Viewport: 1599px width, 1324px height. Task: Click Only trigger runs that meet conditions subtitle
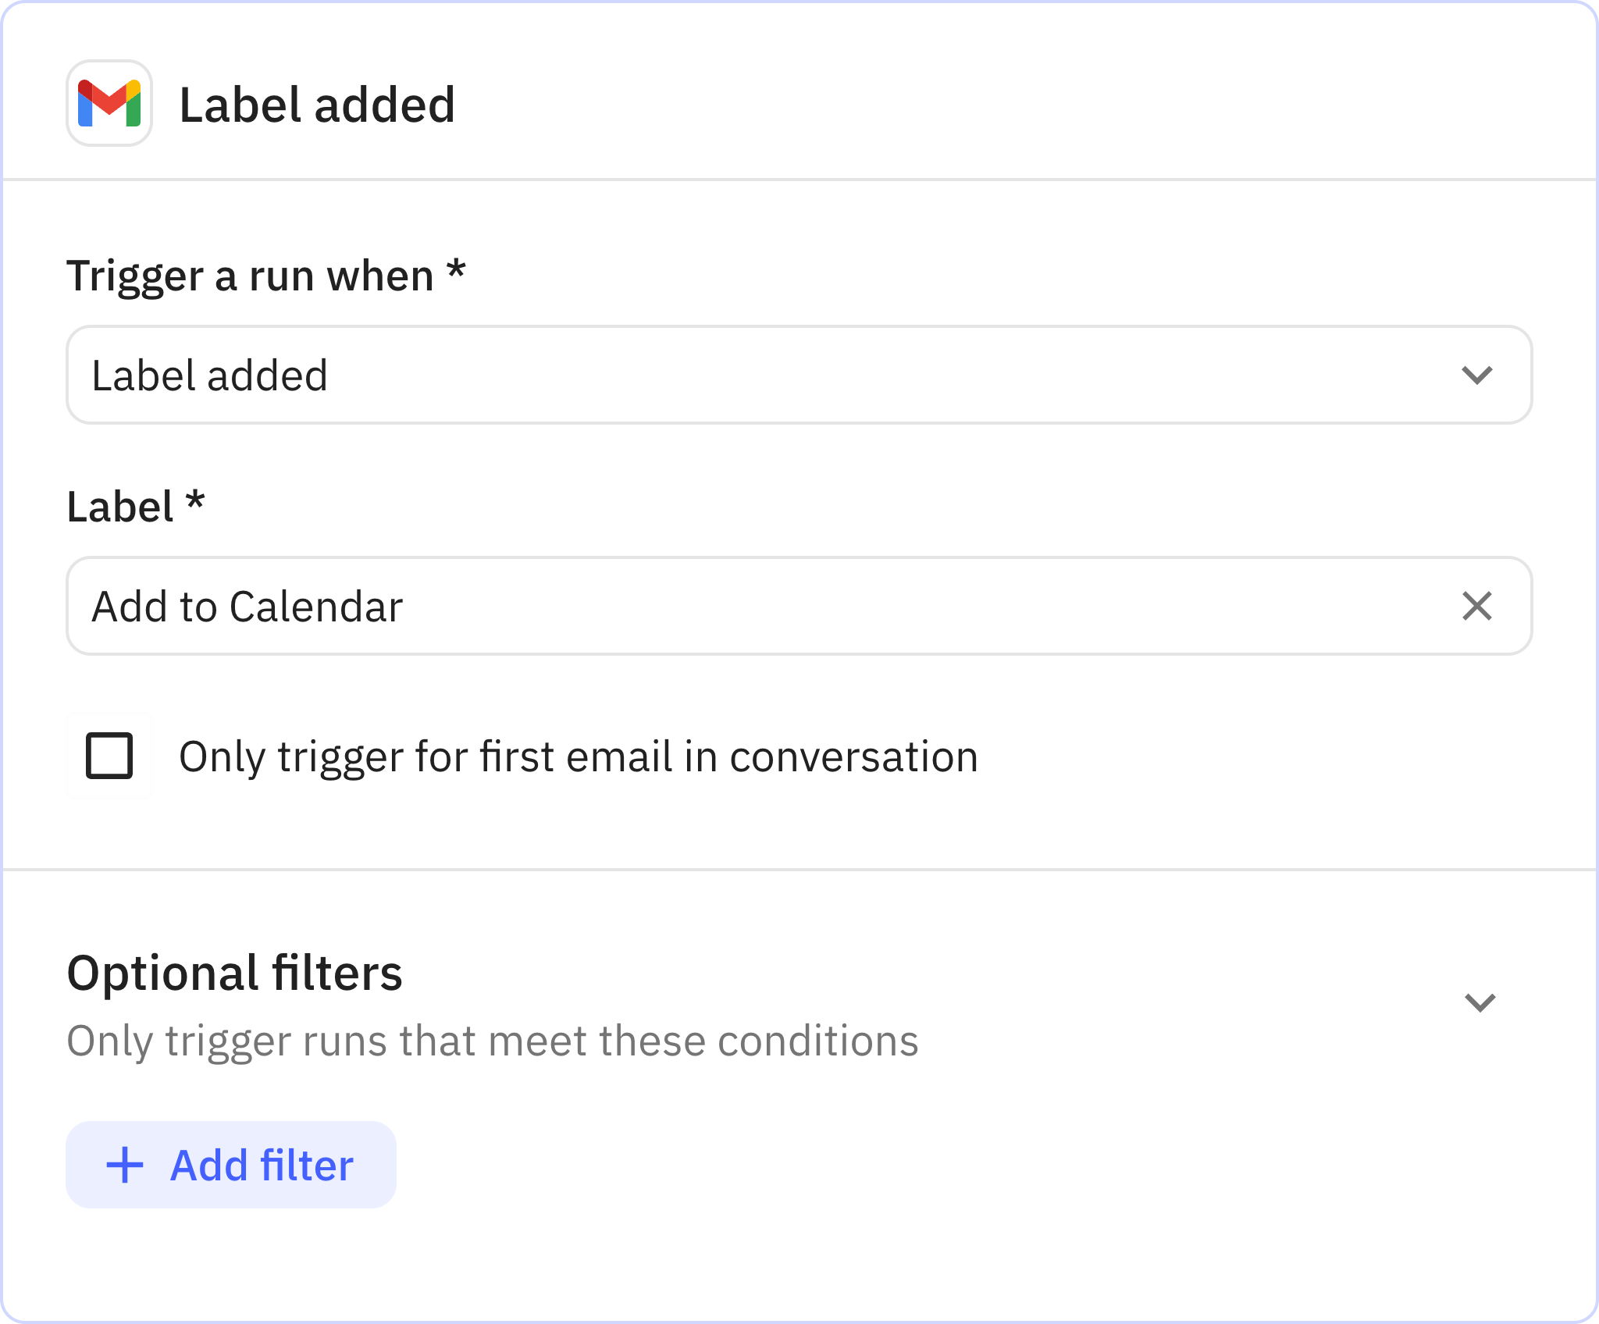click(493, 1041)
